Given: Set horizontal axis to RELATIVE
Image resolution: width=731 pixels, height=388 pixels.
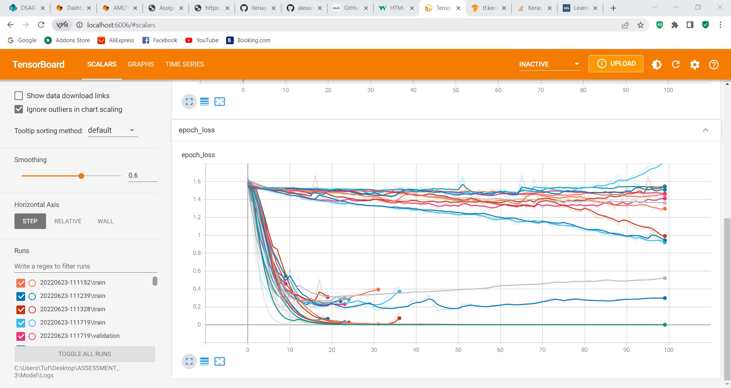Looking at the screenshot, I should point(68,221).
